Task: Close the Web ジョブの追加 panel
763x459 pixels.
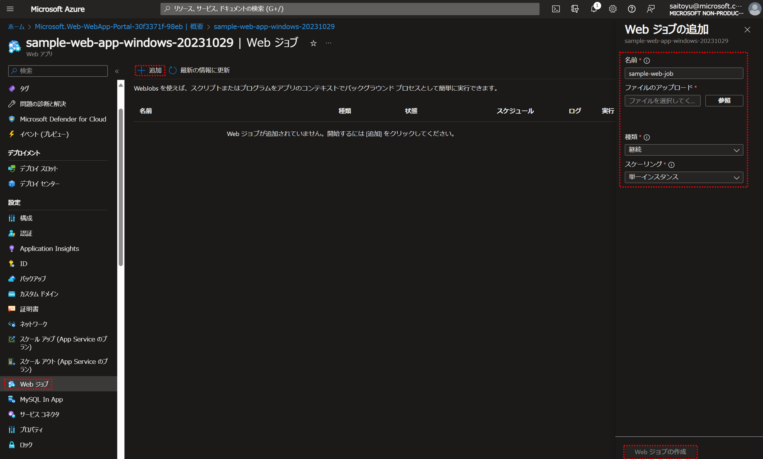Action: [x=747, y=30]
